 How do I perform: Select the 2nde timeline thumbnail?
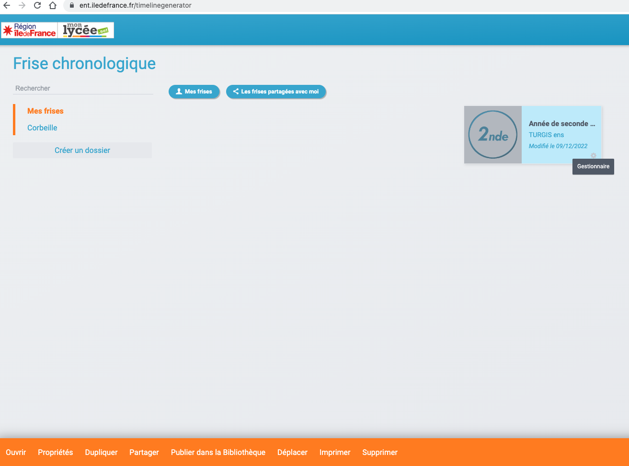pos(492,135)
